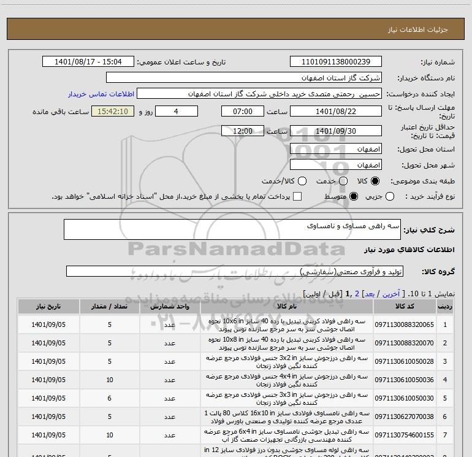Click the validity time field 12:00

[243, 131]
